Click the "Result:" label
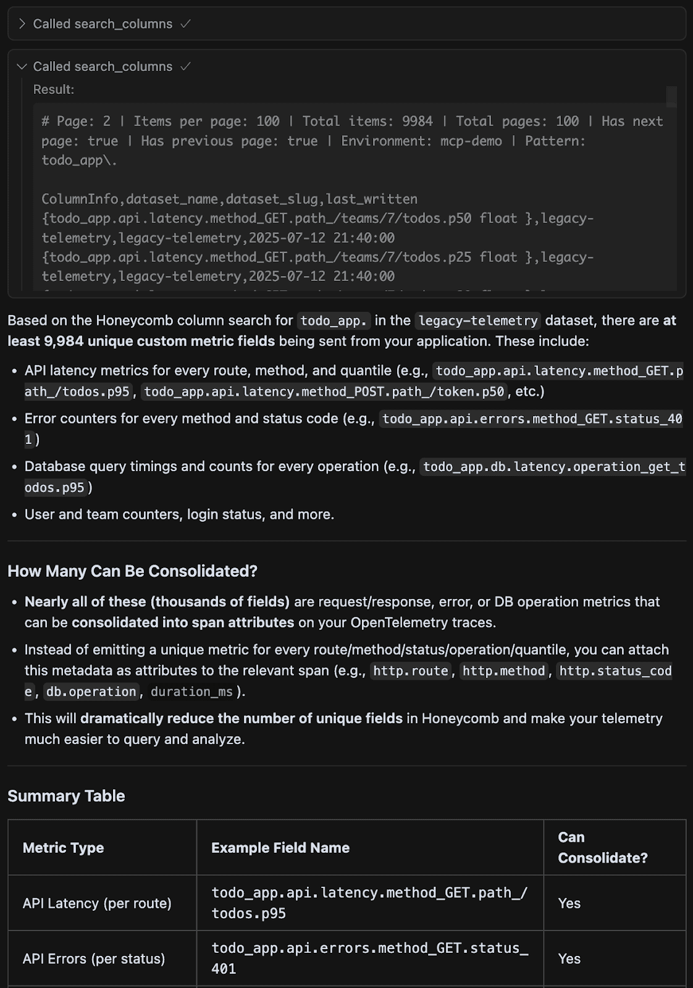Screen dimensions: 693x988 pos(54,90)
